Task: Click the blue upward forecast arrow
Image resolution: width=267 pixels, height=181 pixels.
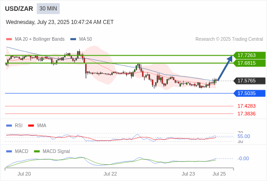Action: click(x=225, y=68)
